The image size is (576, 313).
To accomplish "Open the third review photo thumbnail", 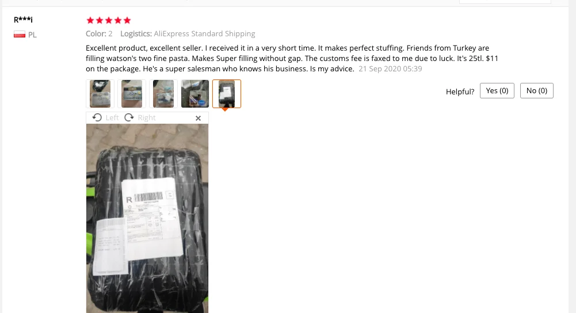I will pyautogui.click(x=163, y=94).
